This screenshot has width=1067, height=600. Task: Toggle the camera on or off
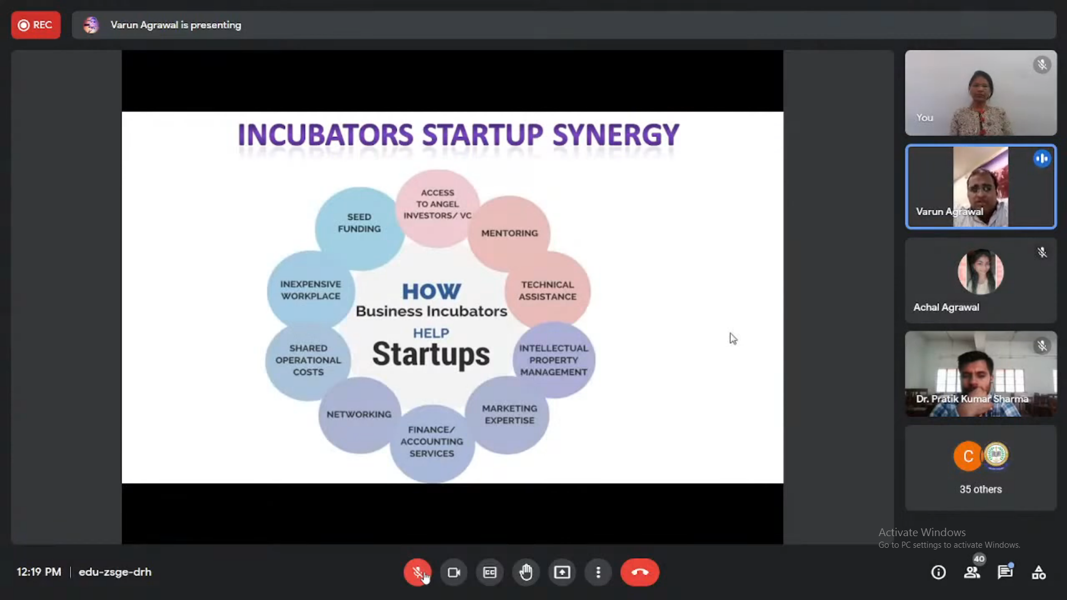click(x=453, y=572)
